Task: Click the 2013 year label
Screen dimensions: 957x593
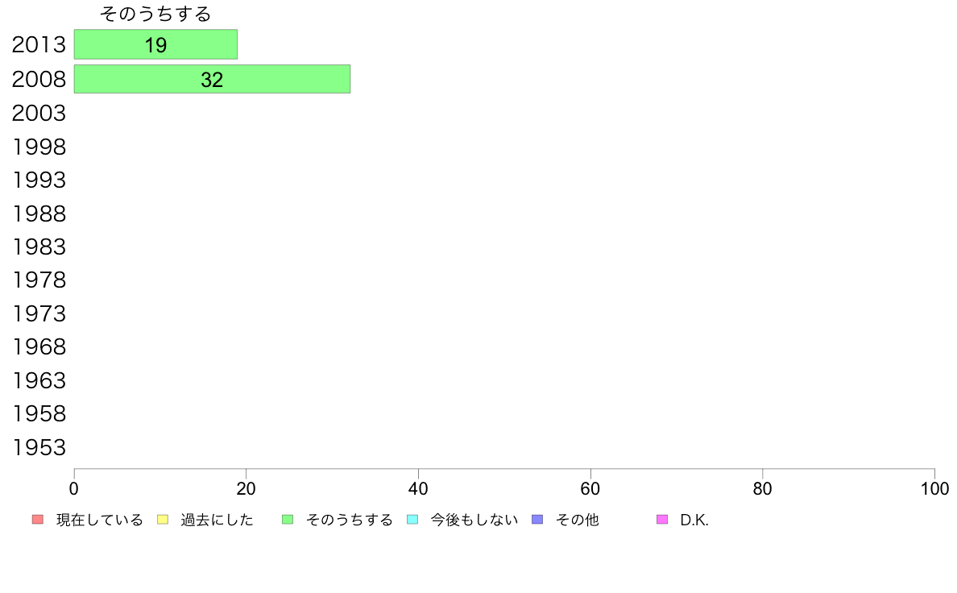Action: (39, 44)
